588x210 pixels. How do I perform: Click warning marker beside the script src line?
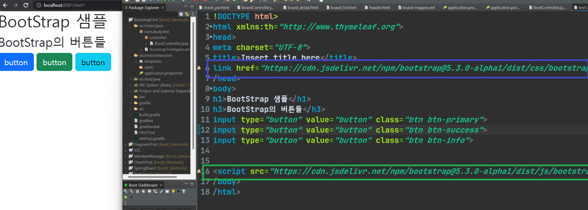pyautogui.click(x=199, y=171)
